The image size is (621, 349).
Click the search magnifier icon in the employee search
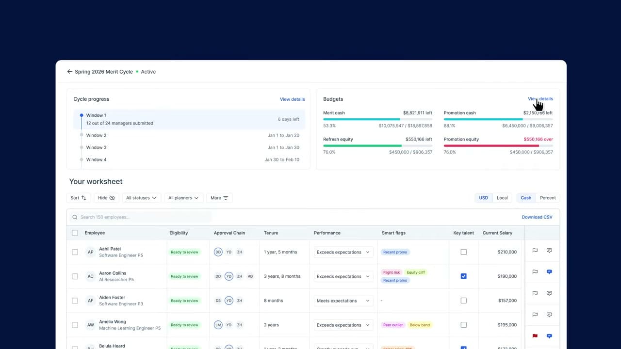point(75,217)
